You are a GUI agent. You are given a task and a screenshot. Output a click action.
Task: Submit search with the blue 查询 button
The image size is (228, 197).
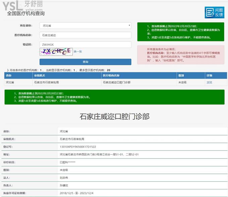85,62
